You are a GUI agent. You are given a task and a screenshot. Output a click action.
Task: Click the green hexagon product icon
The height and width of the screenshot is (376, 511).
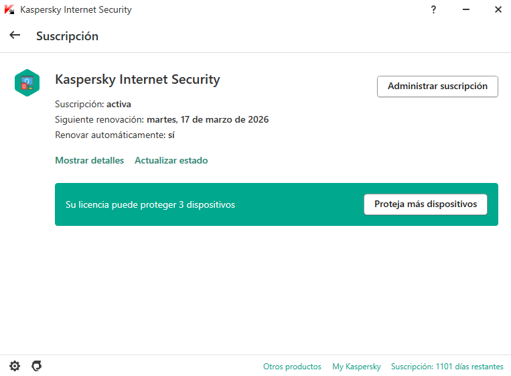[x=27, y=82]
